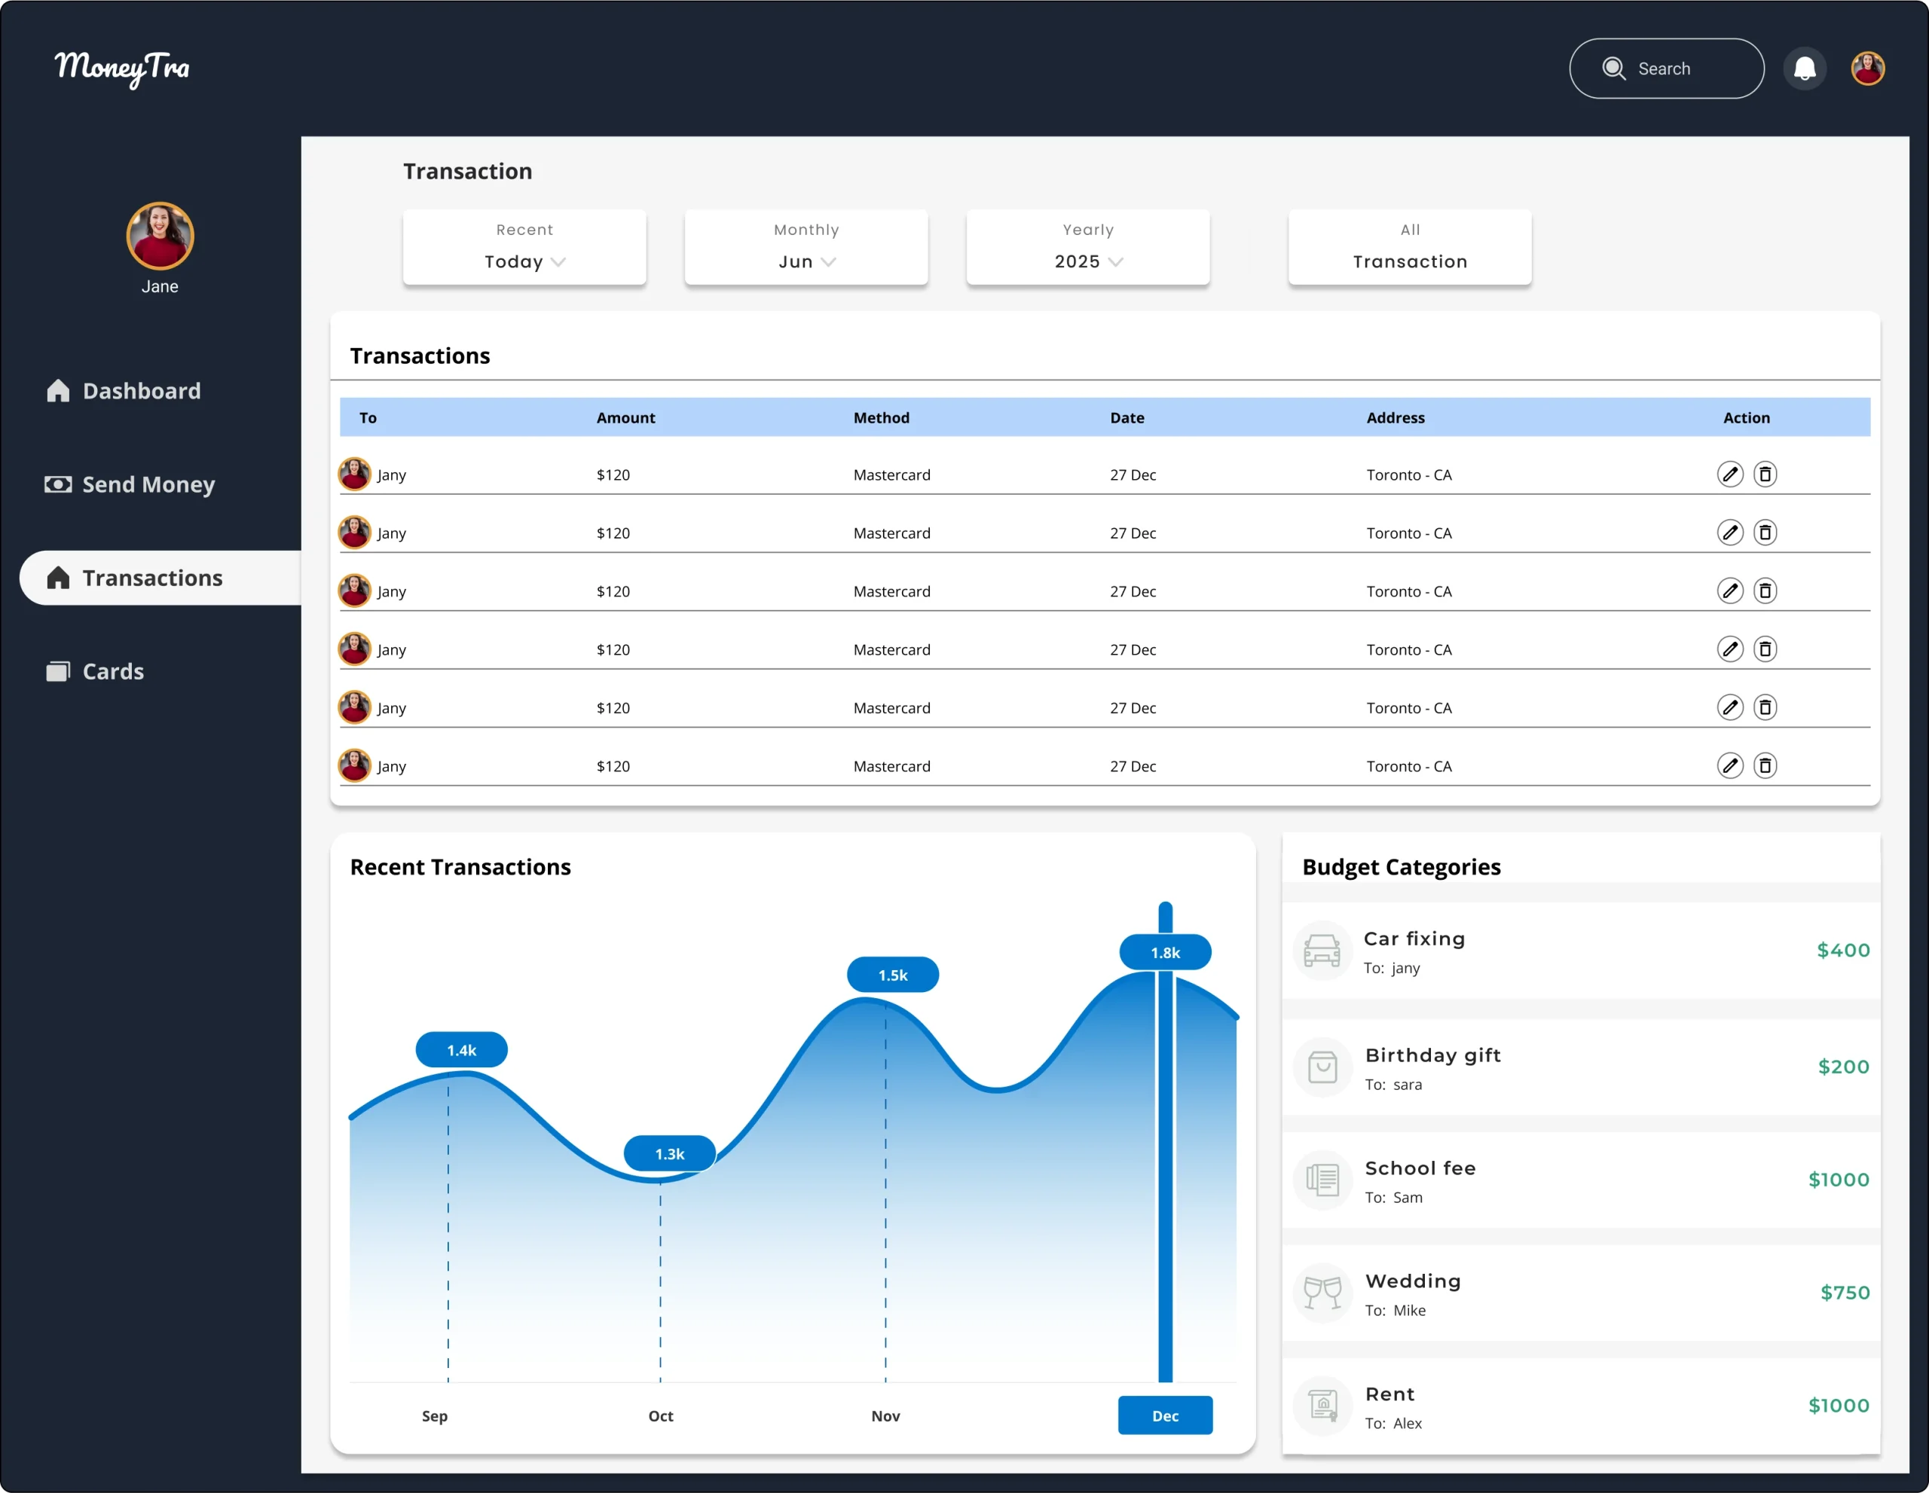Click the delete trash icon in last transaction row

(1765, 765)
